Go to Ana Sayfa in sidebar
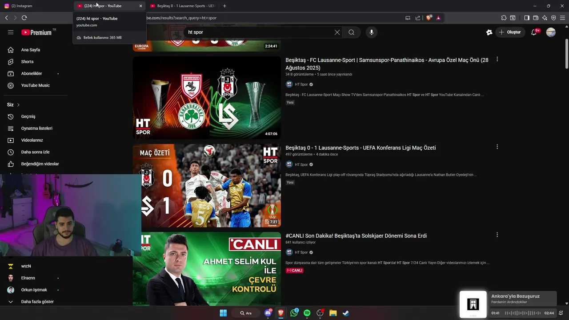This screenshot has width=569, height=320. click(31, 50)
